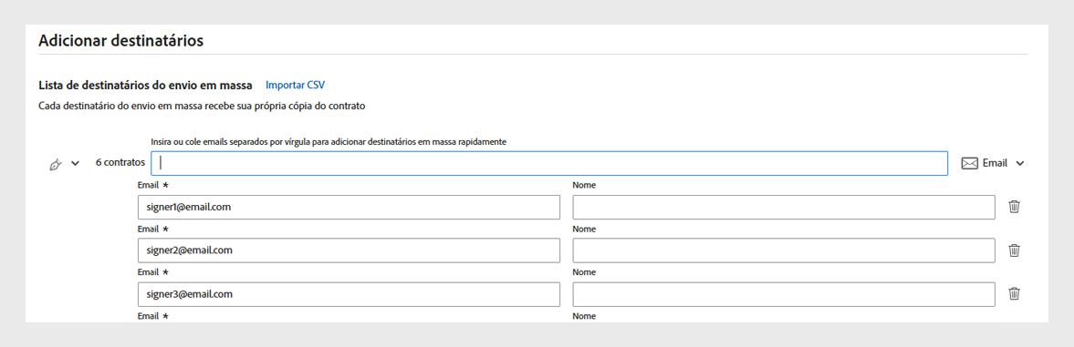Viewport: 1074px width, 347px height.
Task: Click the 'Adicionar destinatários' heading
Action: point(120,40)
